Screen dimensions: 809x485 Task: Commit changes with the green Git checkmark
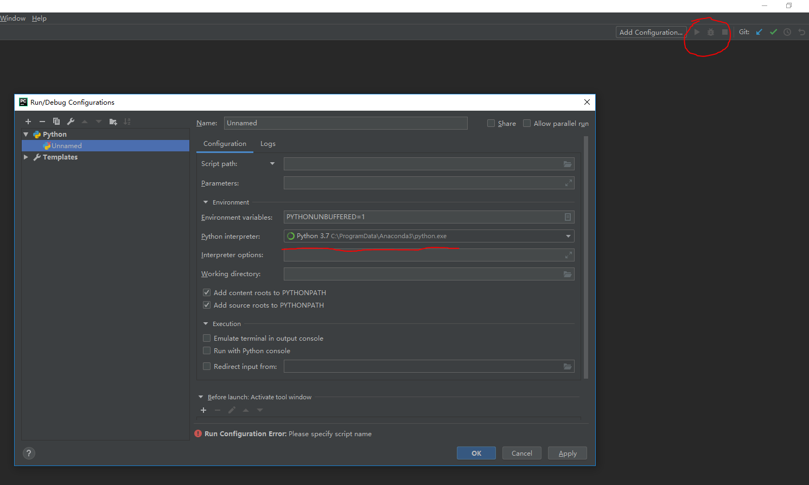(773, 32)
